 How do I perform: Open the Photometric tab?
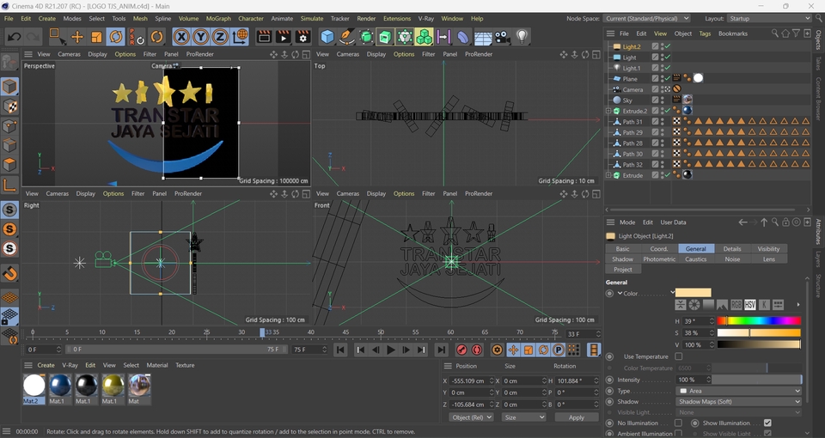coord(659,259)
